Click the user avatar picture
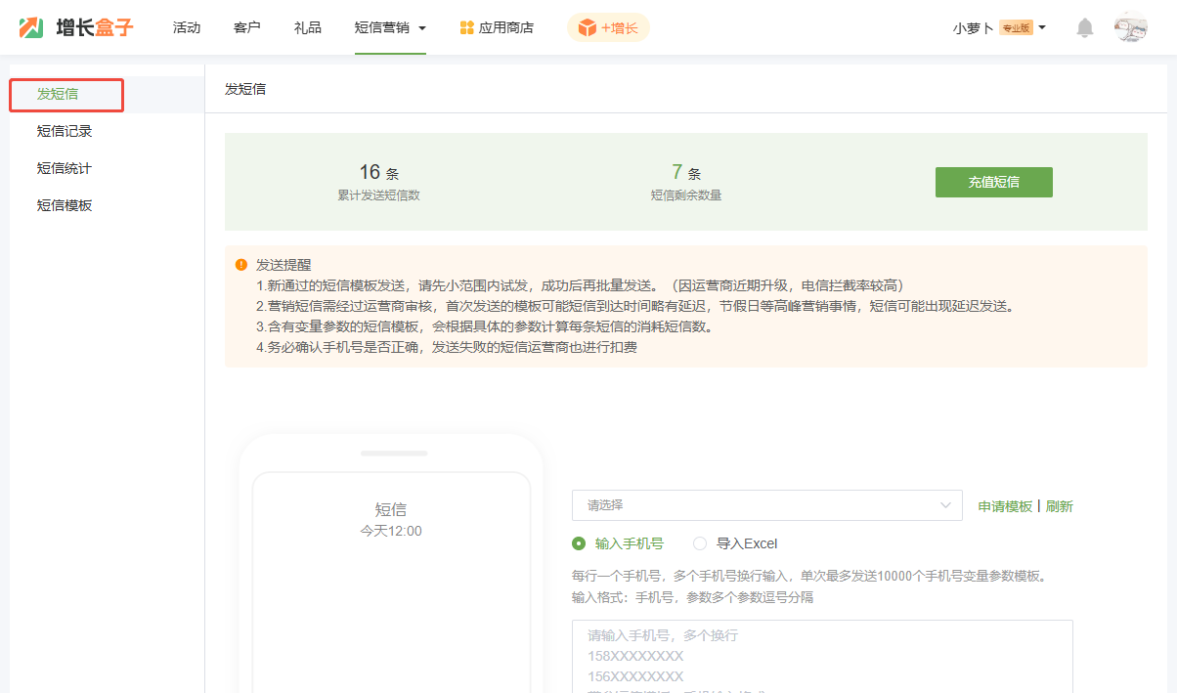 click(1130, 27)
